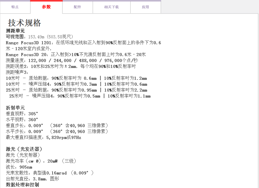This screenshot has width=259, height=188.
Task: Click the 波长 905nm line
Action: pyautogui.click(x=19, y=167)
